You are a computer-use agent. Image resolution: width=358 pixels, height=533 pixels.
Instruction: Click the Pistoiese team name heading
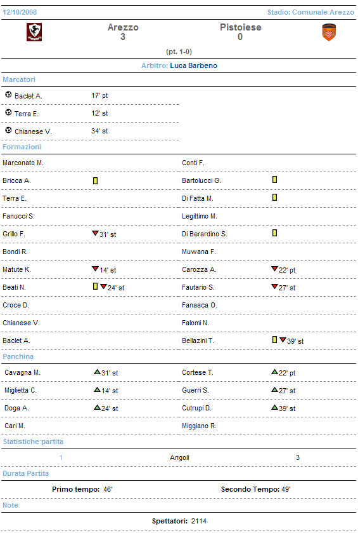pos(241,27)
